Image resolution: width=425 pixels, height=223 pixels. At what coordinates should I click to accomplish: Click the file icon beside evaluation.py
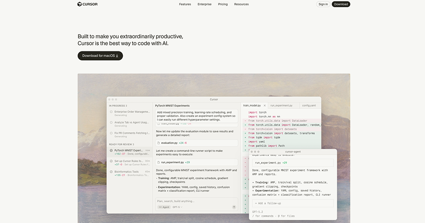159,143
